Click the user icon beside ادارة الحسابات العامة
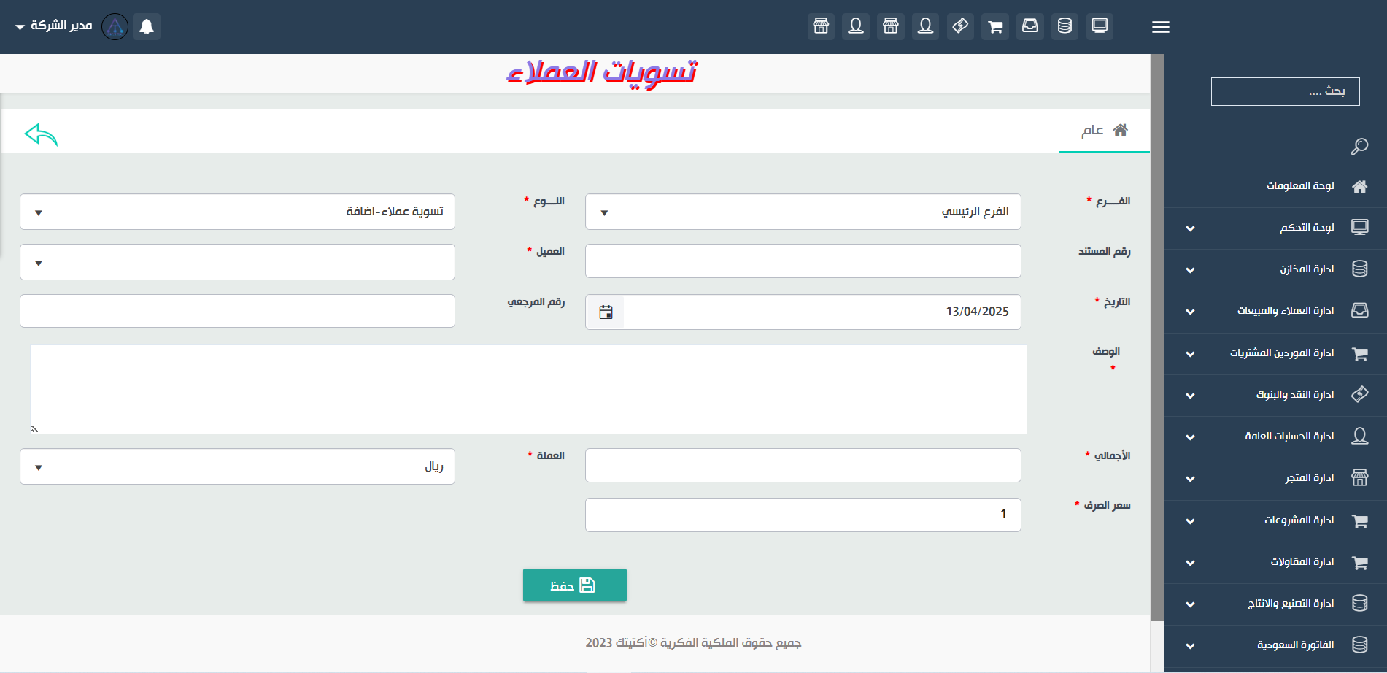This screenshot has width=1387, height=673. point(1359,436)
